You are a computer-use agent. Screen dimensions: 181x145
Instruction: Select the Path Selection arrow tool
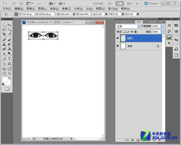pos(4,63)
